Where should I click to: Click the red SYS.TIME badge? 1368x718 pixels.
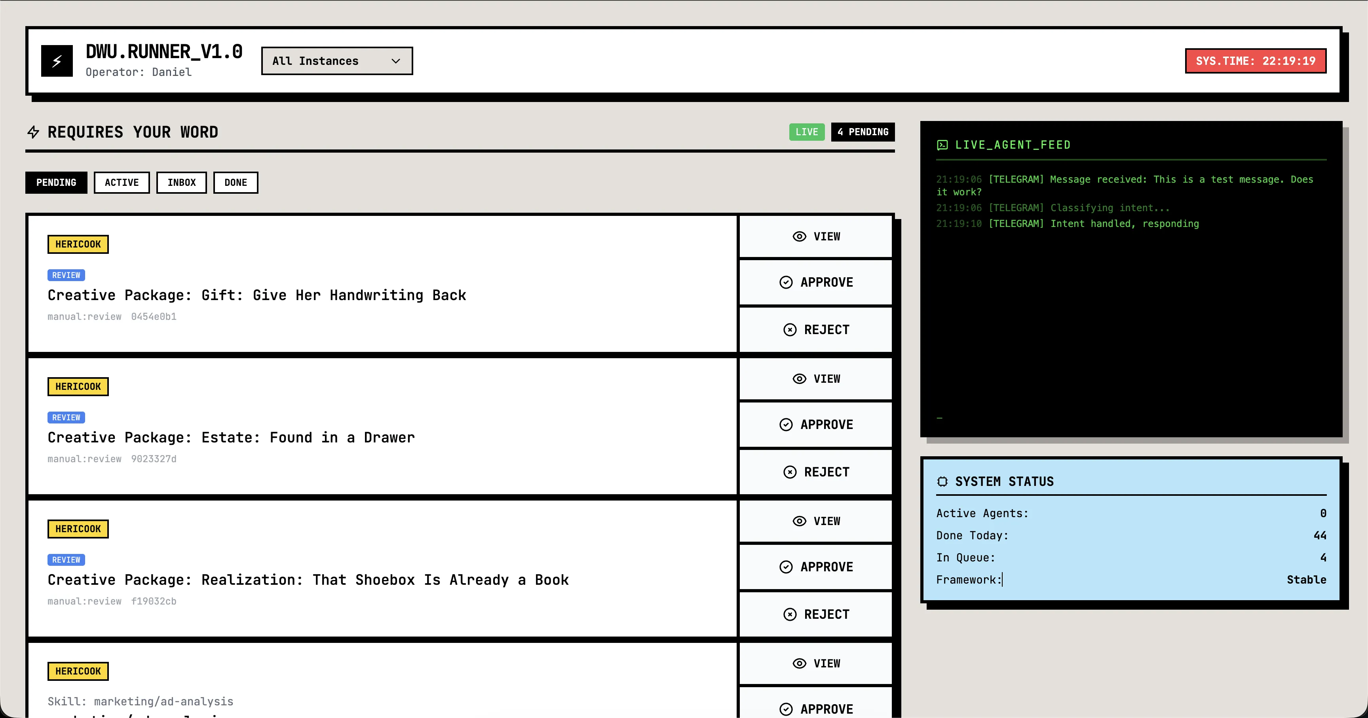pos(1256,60)
